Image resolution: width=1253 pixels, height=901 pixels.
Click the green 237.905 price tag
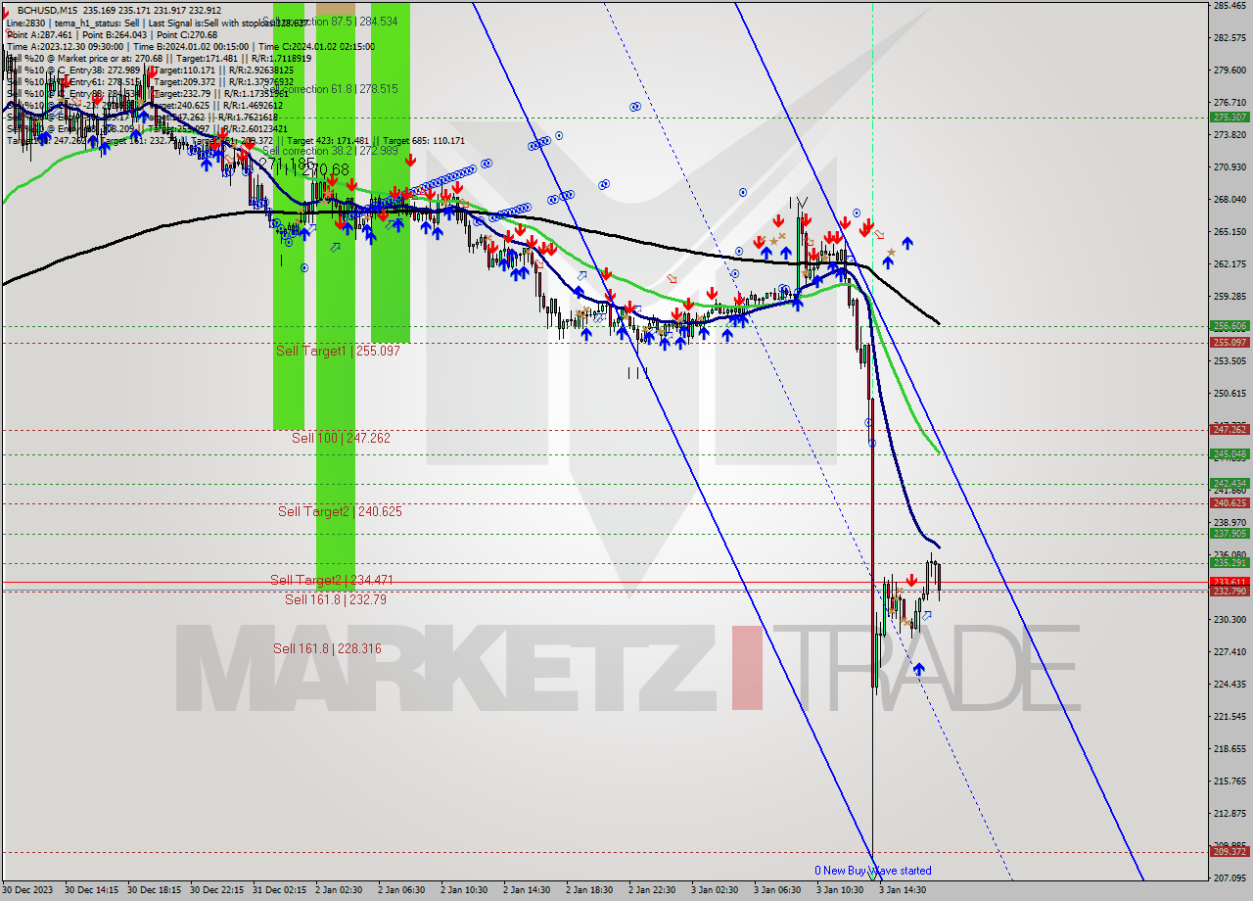point(1230,534)
